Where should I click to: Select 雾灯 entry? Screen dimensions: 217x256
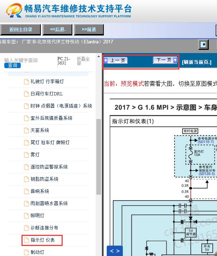[35, 155]
